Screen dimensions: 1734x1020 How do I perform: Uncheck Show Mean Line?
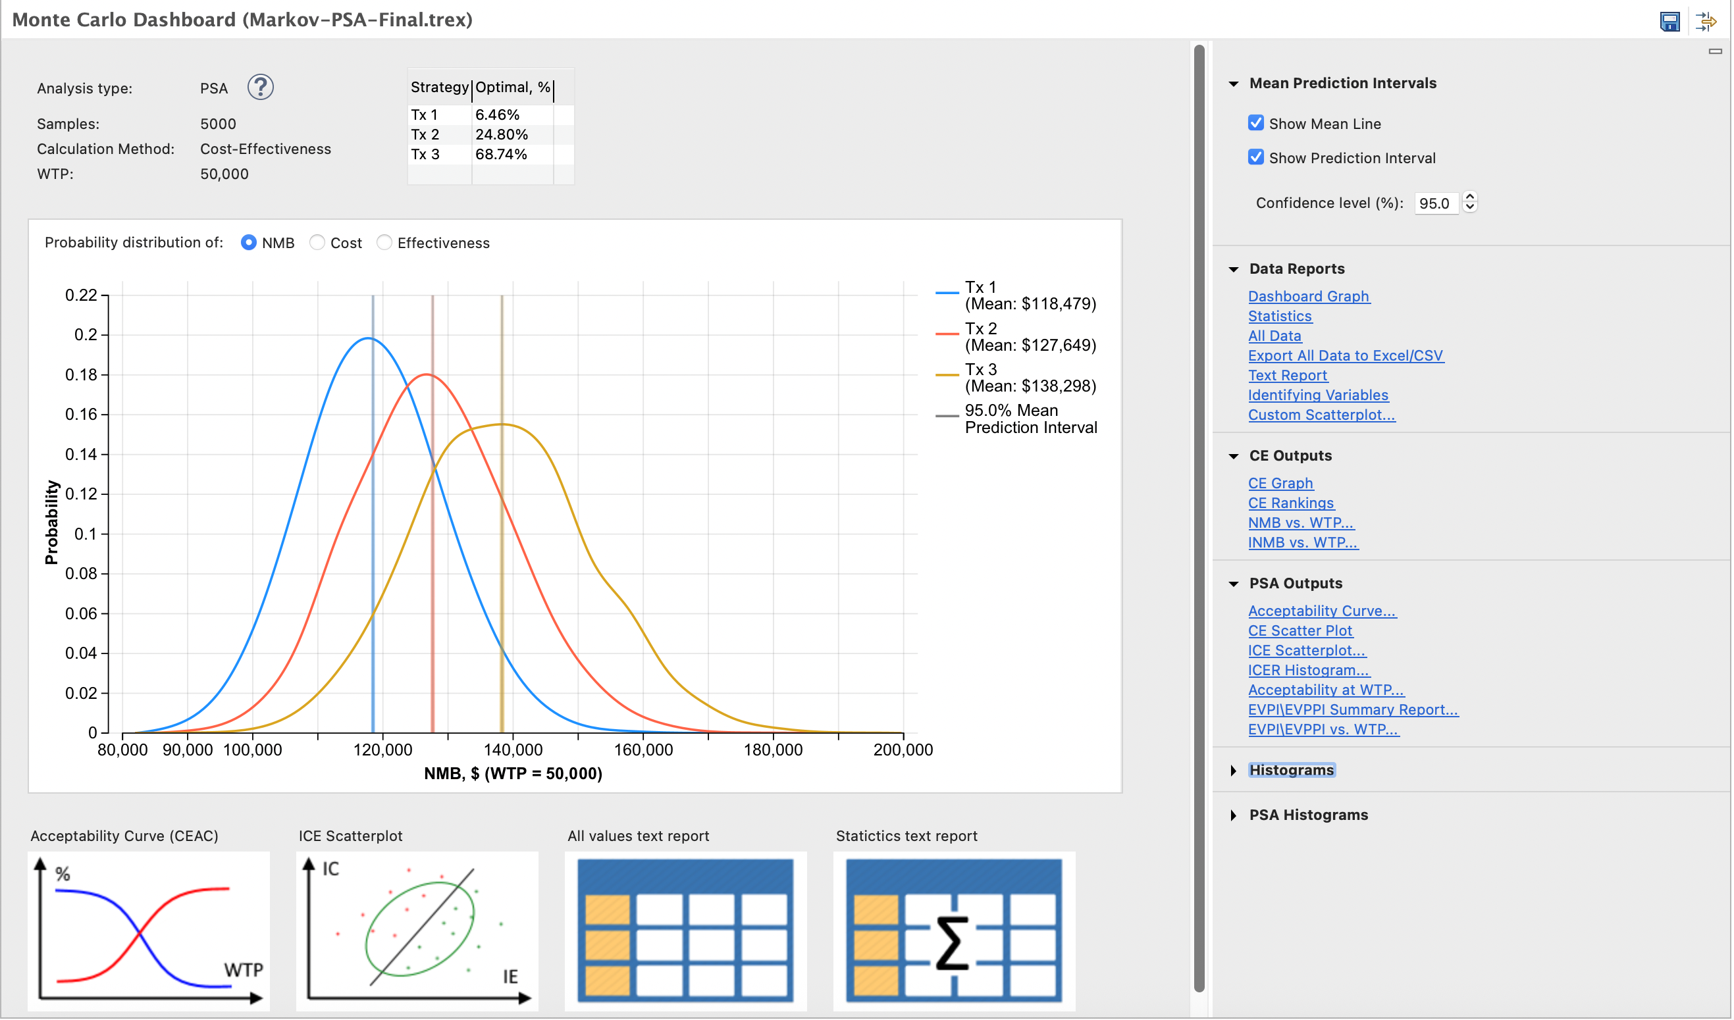(1257, 123)
